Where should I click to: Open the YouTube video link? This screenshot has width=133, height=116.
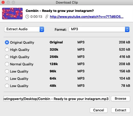point(87,17)
